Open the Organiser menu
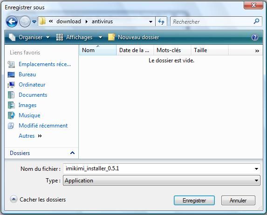Screen dimensions: 267x215 [x=29, y=37]
